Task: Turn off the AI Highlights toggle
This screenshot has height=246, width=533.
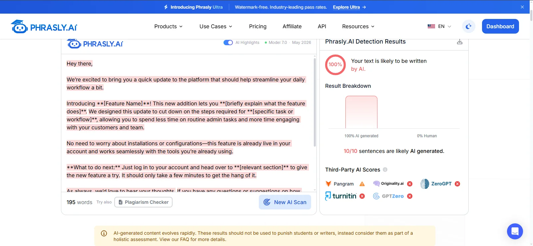Action: (x=228, y=43)
